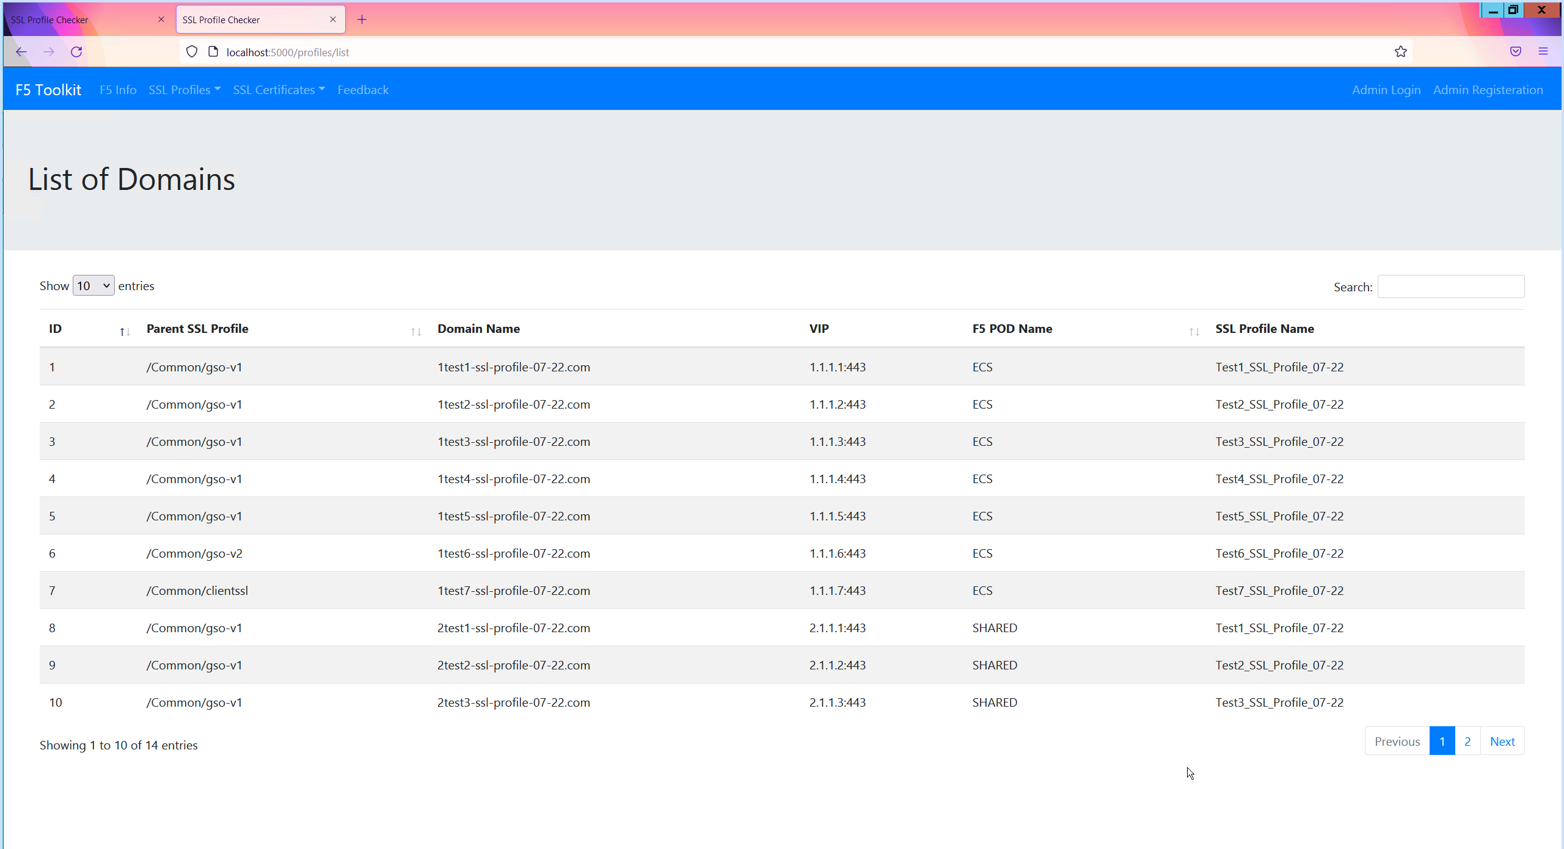Image resolution: width=1564 pixels, height=849 pixels.
Task: Jump to pagination page 2
Action: (x=1467, y=742)
